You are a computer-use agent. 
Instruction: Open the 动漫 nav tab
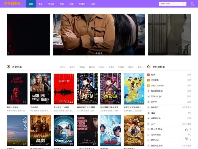pyautogui.click(x=71, y=4)
